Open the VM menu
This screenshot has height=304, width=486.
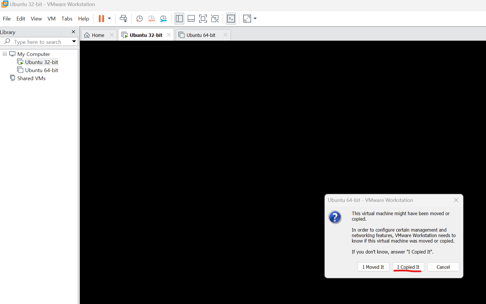[51, 19]
